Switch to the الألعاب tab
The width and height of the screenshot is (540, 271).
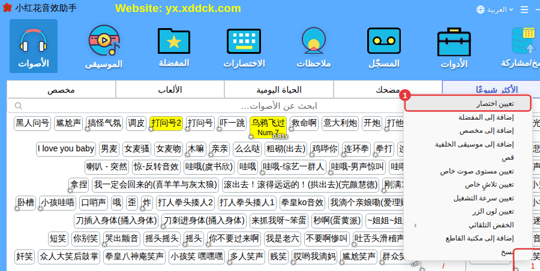point(170,90)
